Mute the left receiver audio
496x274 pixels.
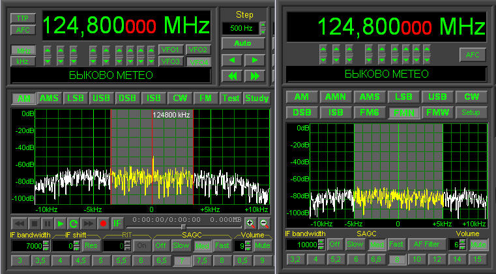pyautogui.click(x=262, y=245)
